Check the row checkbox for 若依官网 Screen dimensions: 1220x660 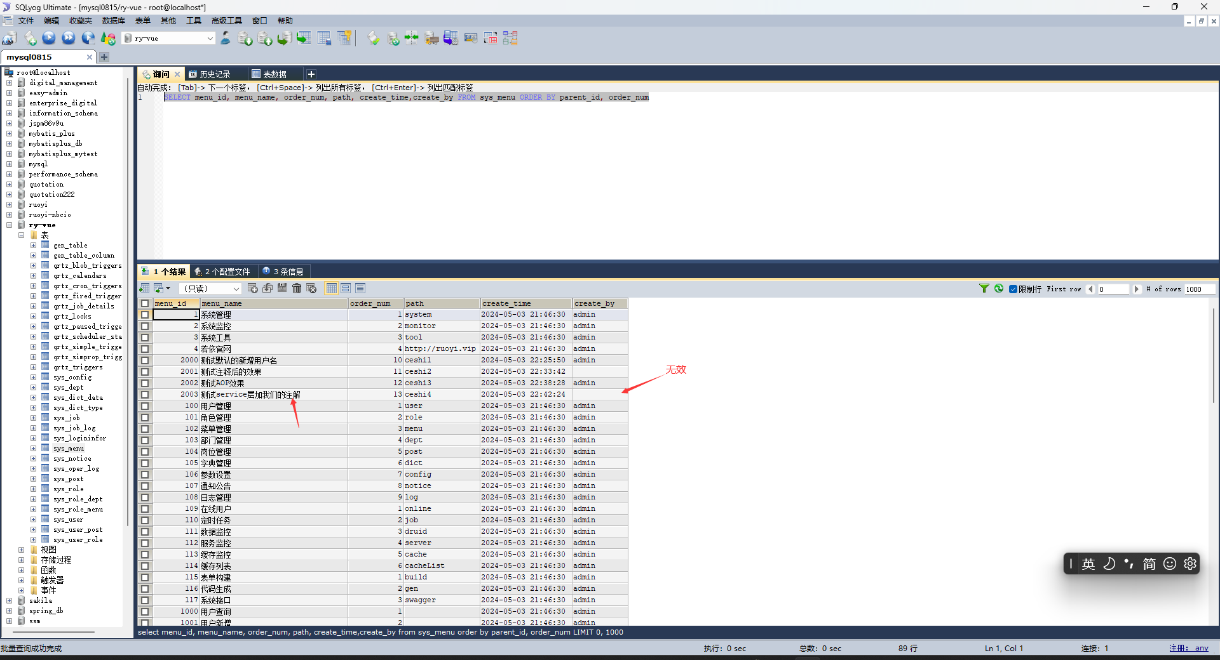[x=145, y=349]
